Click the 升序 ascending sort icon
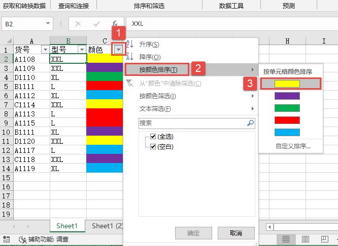The width and height of the screenshot is (338, 246). pos(129,45)
